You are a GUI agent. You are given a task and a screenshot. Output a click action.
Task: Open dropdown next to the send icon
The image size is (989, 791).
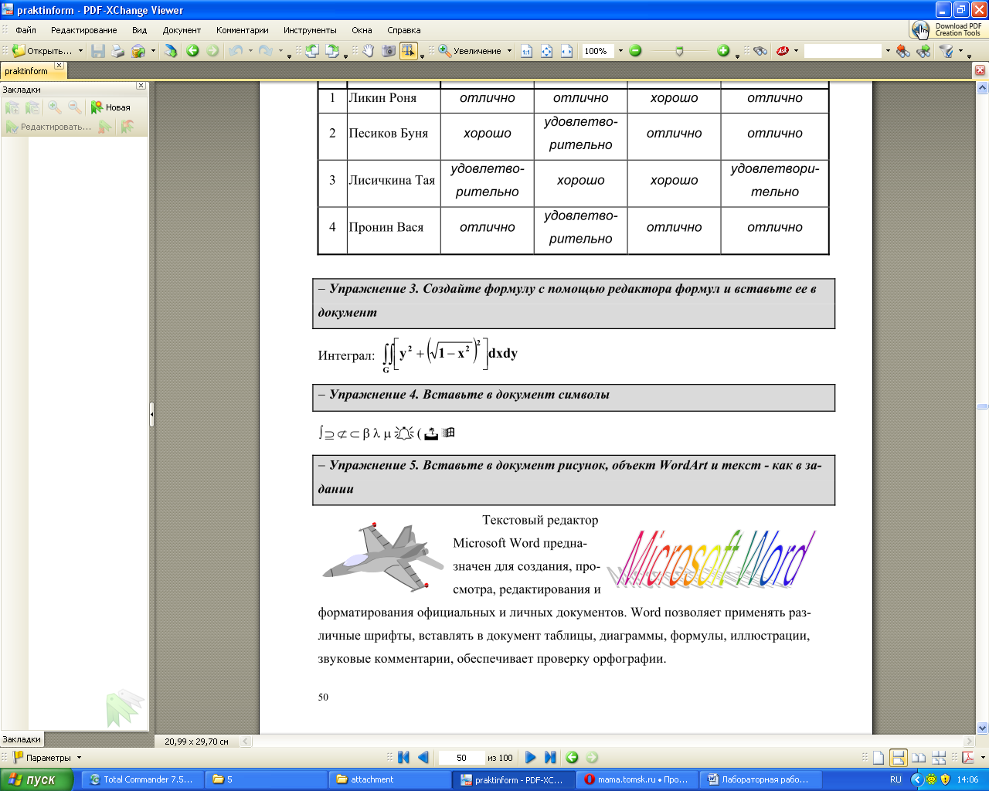pyautogui.click(x=153, y=51)
